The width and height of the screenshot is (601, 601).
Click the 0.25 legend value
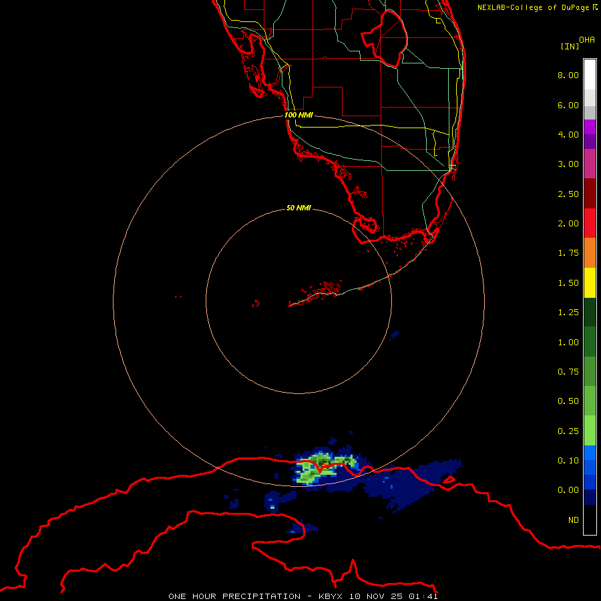568,431
